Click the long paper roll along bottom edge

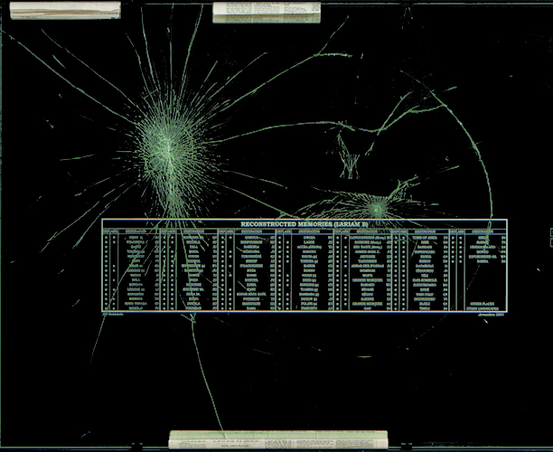278,439
